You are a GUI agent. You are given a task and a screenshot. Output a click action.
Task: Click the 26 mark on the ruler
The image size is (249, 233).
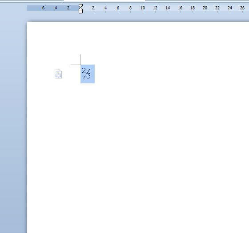[x=242, y=8]
